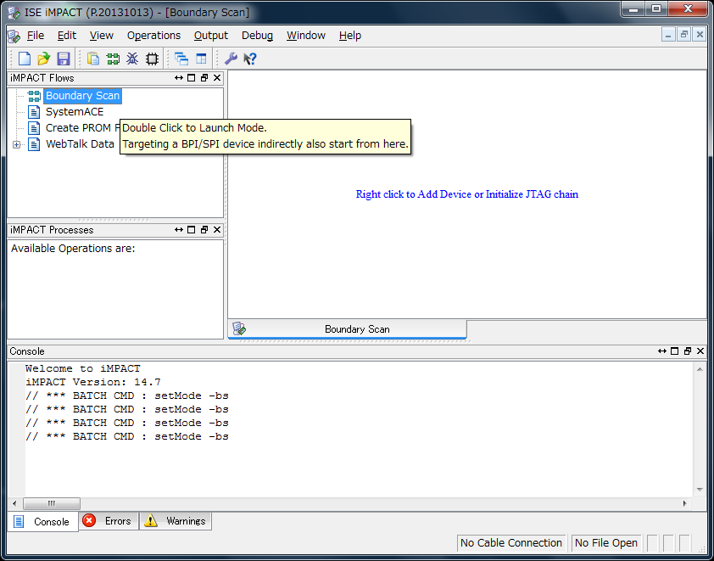714x561 pixels.
Task: Switch to the Errors tab
Action: (x=109, y=521)
